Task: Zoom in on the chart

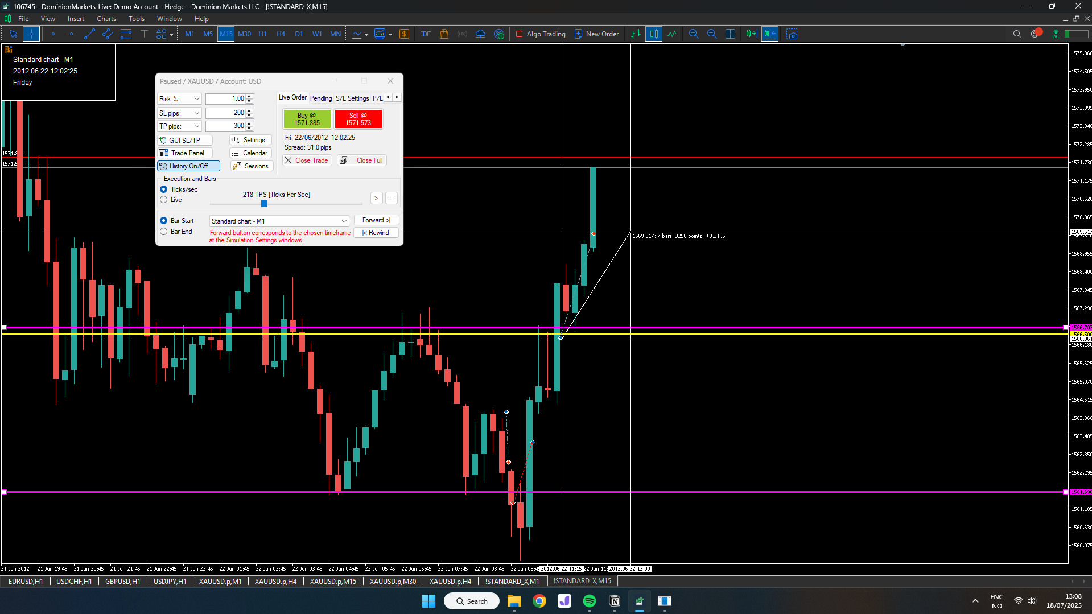Action: click(x=694, y=34)
